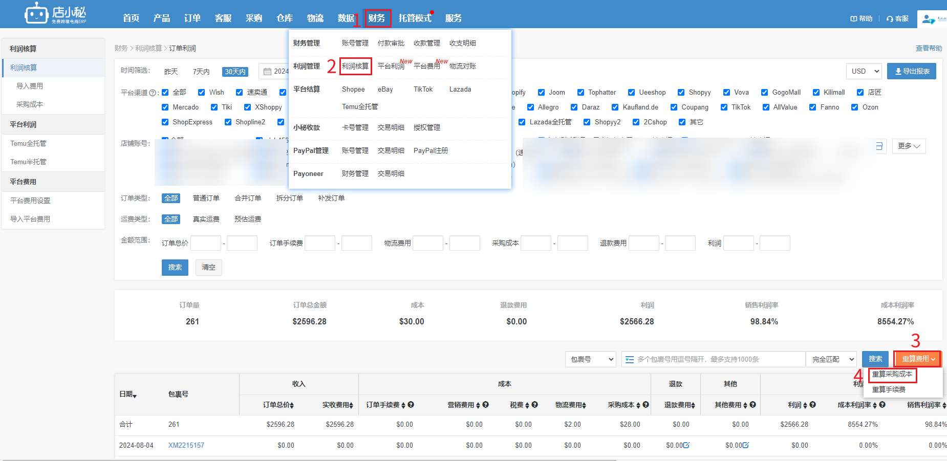Open the 完全匹配 match mode dropdown
The height and width of the screenshot is (461, 947).
click(831, 359)
